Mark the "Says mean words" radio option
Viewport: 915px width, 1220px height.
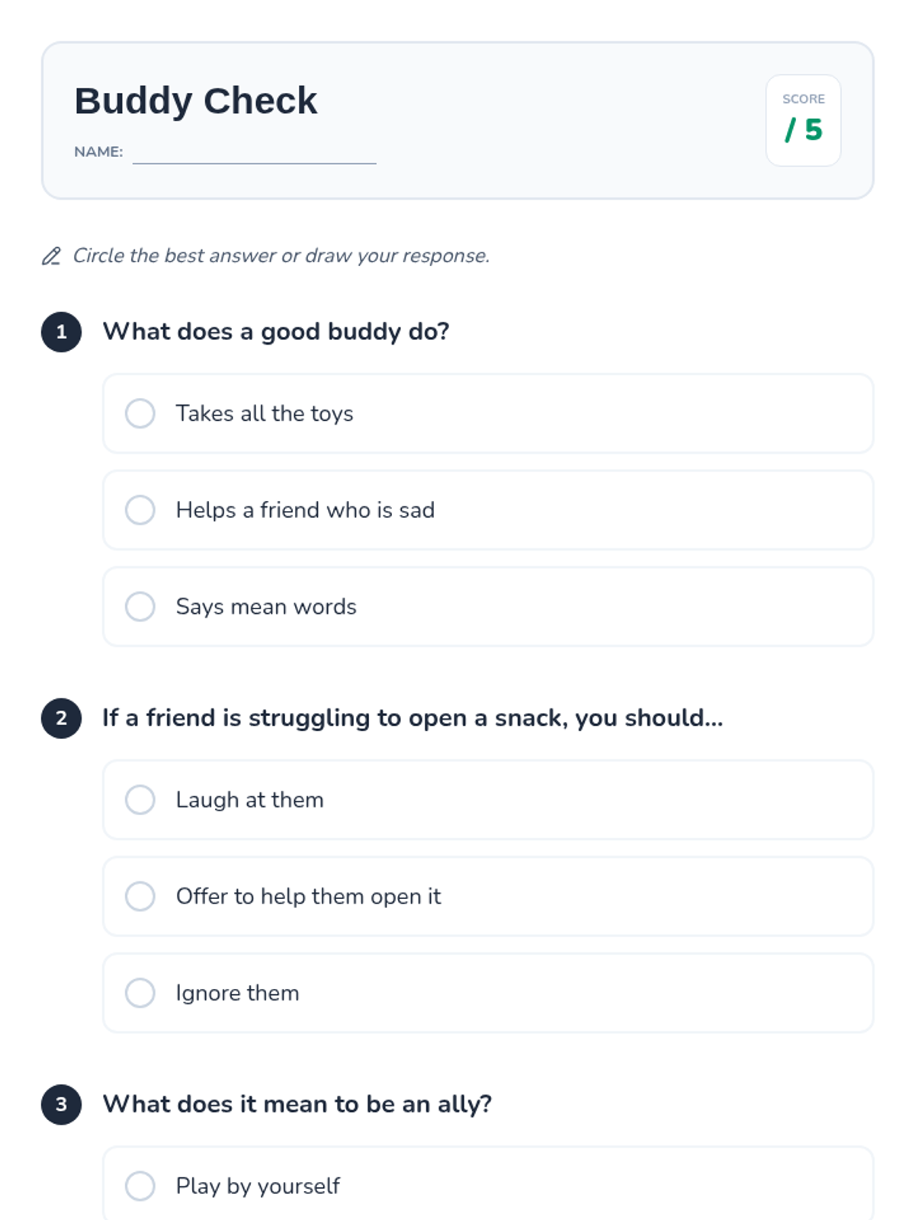(140, 607)
